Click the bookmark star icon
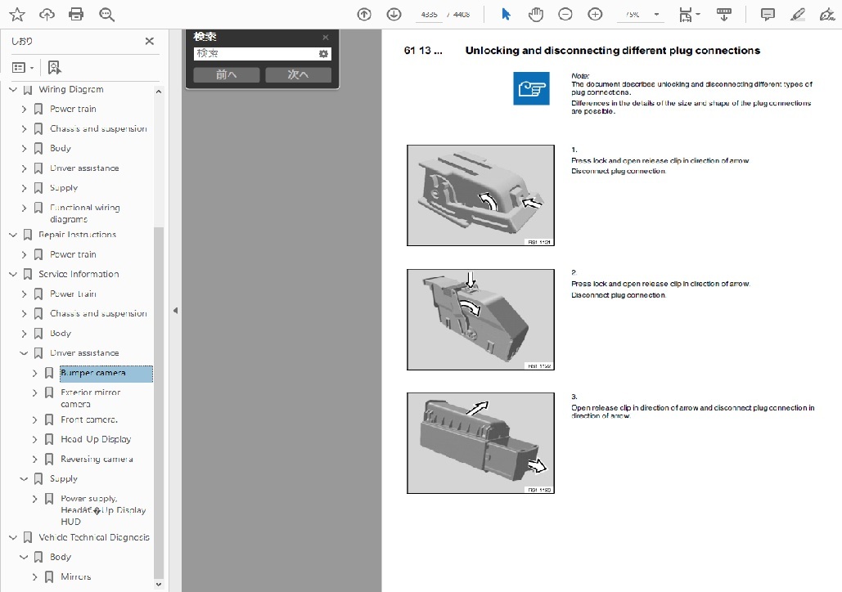The width and height of the screenshot is (842, 592). [17, 14]
